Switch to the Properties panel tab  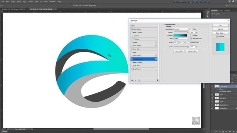[x=214, y=11]
